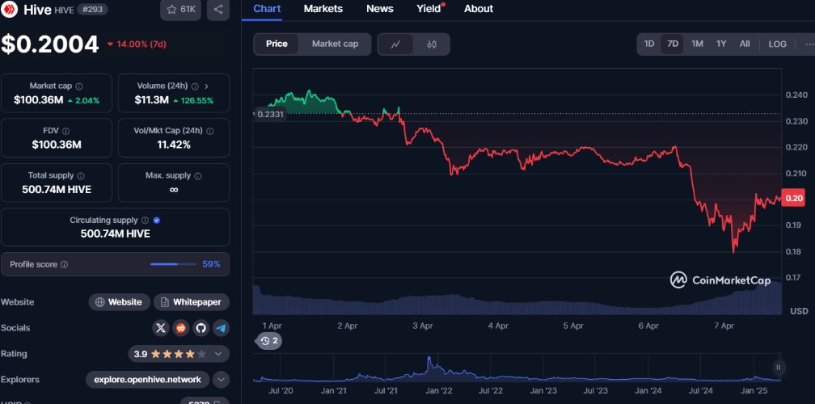Click Max. supply info icon
The image size is (815, 404).
click(x=197, y=175)
